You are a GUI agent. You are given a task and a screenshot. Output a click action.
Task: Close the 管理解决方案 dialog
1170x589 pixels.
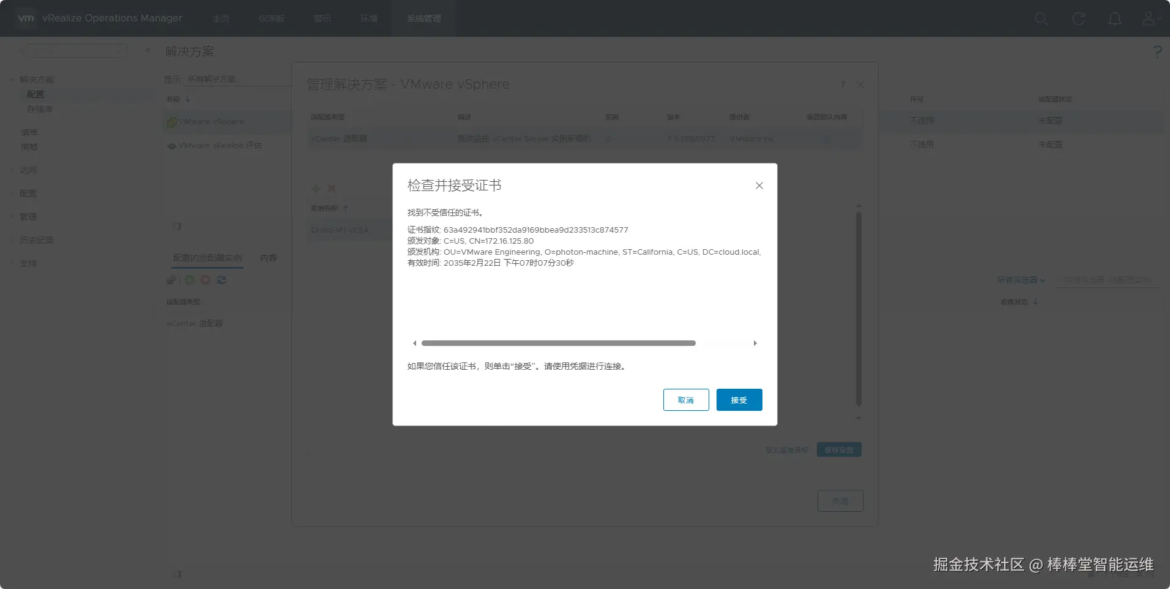coord(860,84)
